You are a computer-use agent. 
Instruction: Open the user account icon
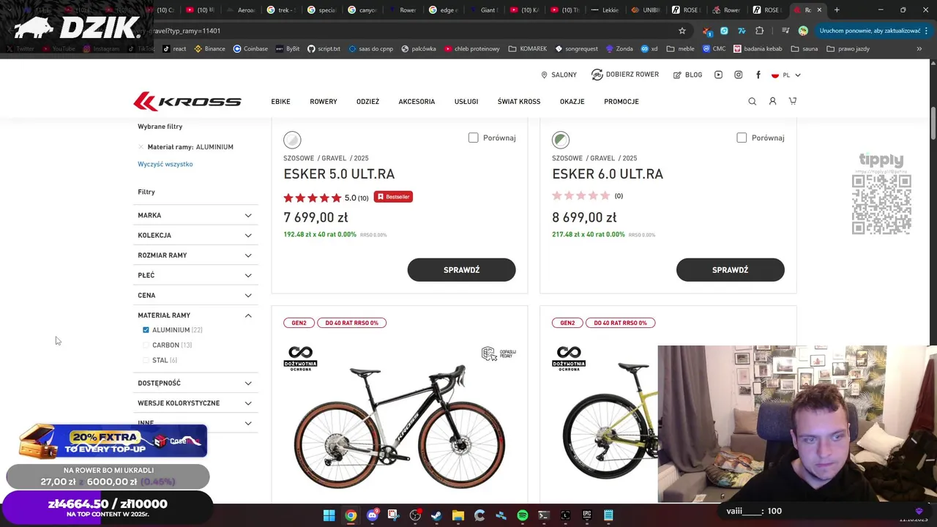(772, 101)
